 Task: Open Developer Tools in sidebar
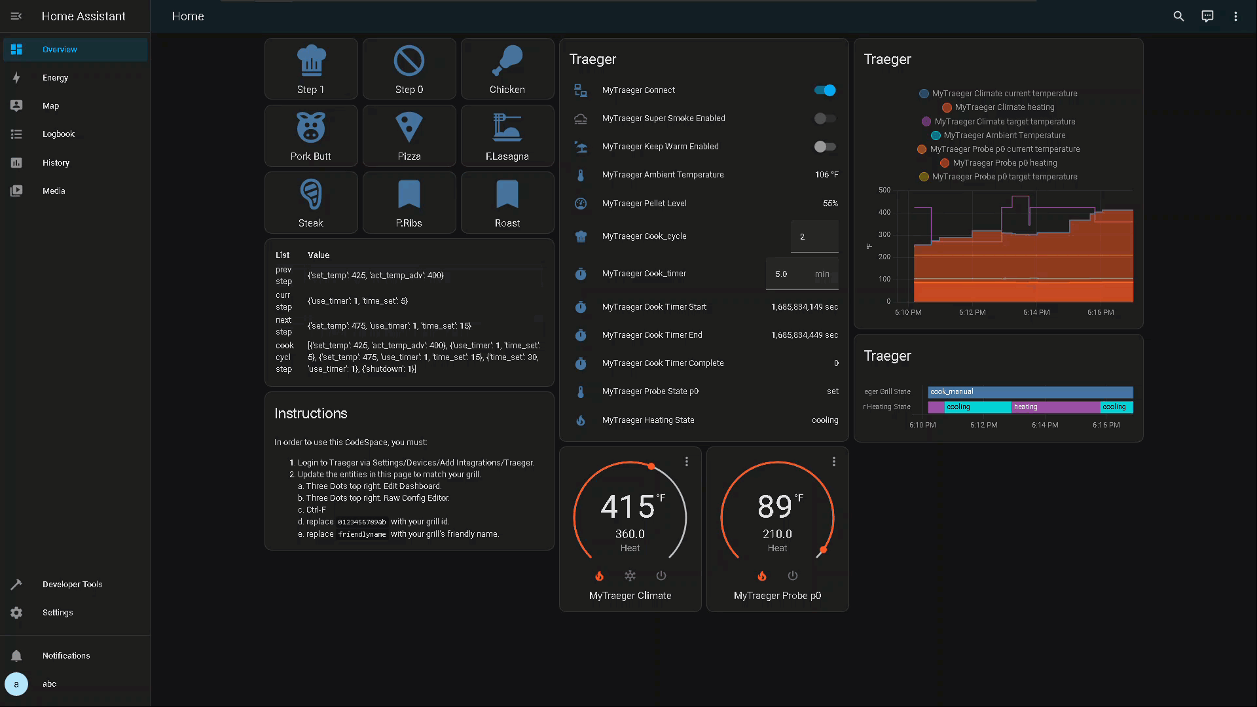point(72,584)
